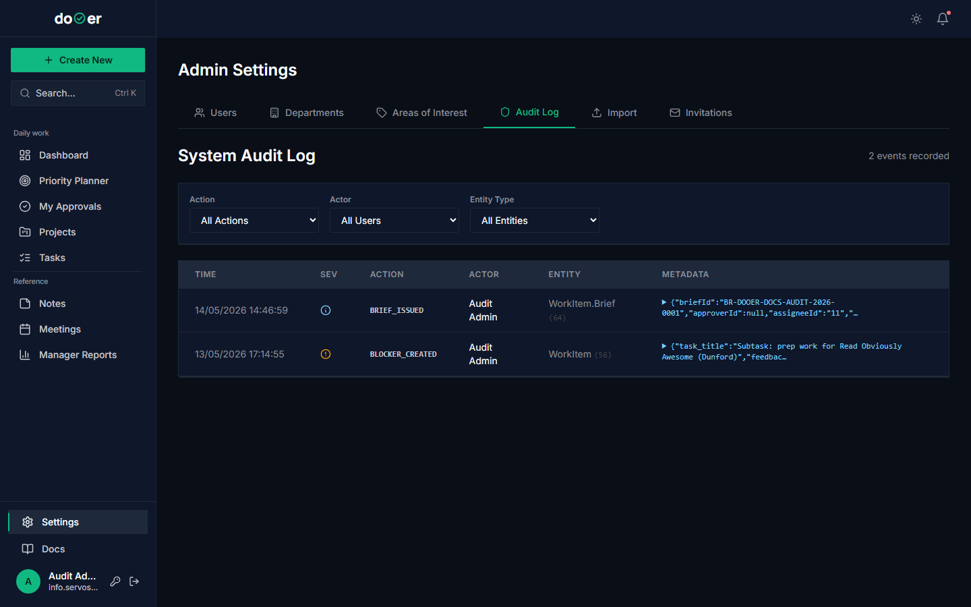
Task: Expand the BLOCKER_CREATED metadata triangle
Action: coord(664,346)
